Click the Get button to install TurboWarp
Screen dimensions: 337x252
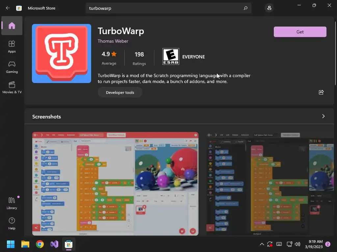(300, 32)
